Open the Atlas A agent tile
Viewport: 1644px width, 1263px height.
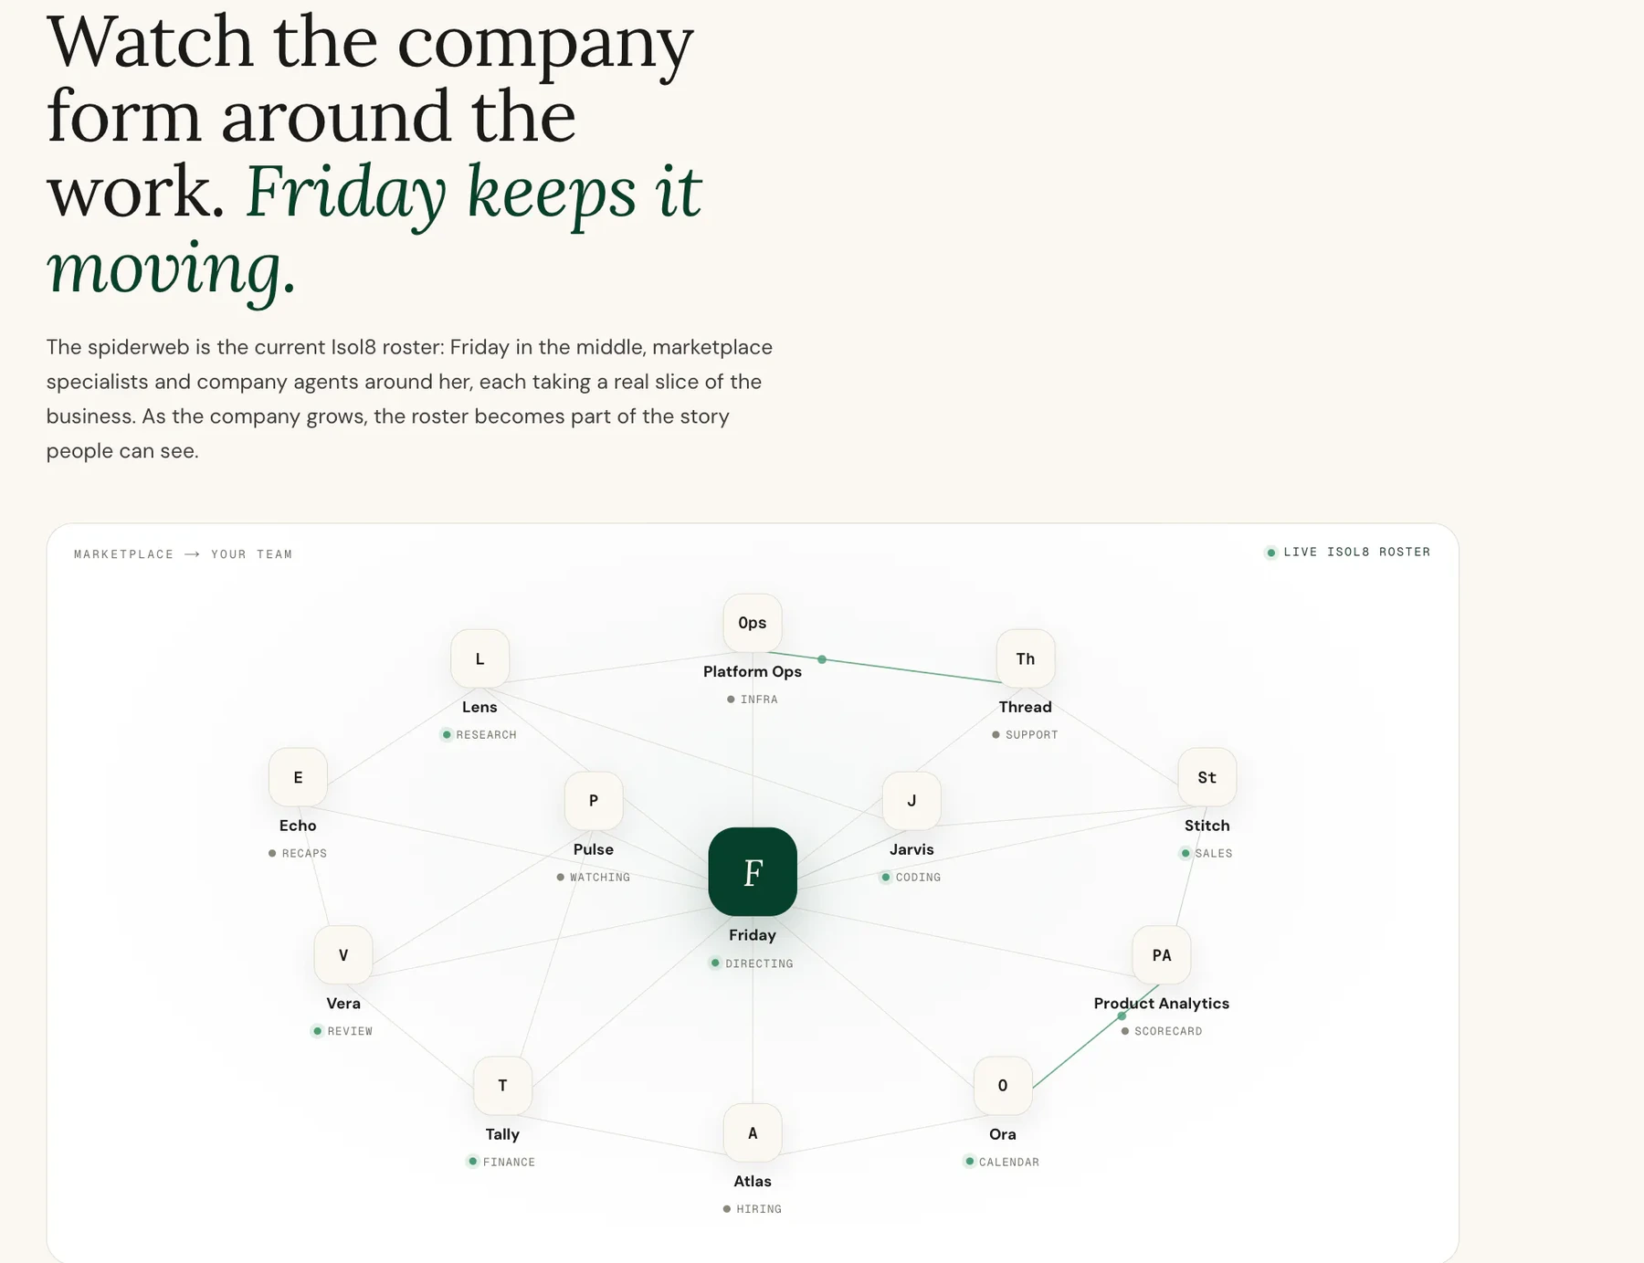tap(753, 1133)
